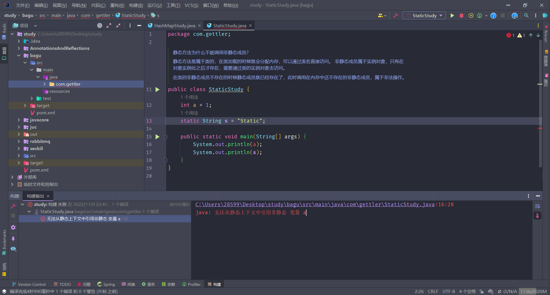
Task: Open the StaticStudy run configuration dropdown
Action: pyautogui.click(x=424, y=15)
